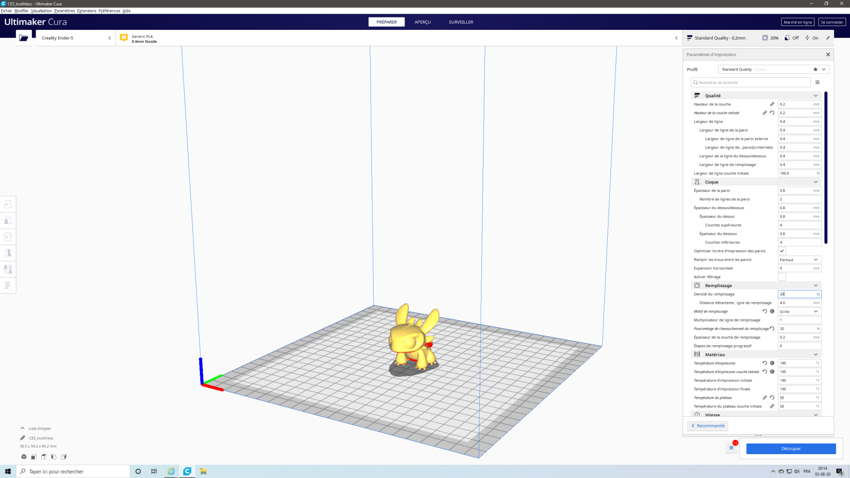Open the Préférences menu
850x478 pixels.
109,11
